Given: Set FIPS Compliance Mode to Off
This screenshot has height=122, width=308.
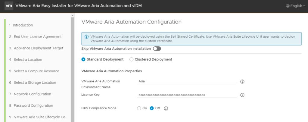Looking at the screenshot, I should tap(152, 108).
